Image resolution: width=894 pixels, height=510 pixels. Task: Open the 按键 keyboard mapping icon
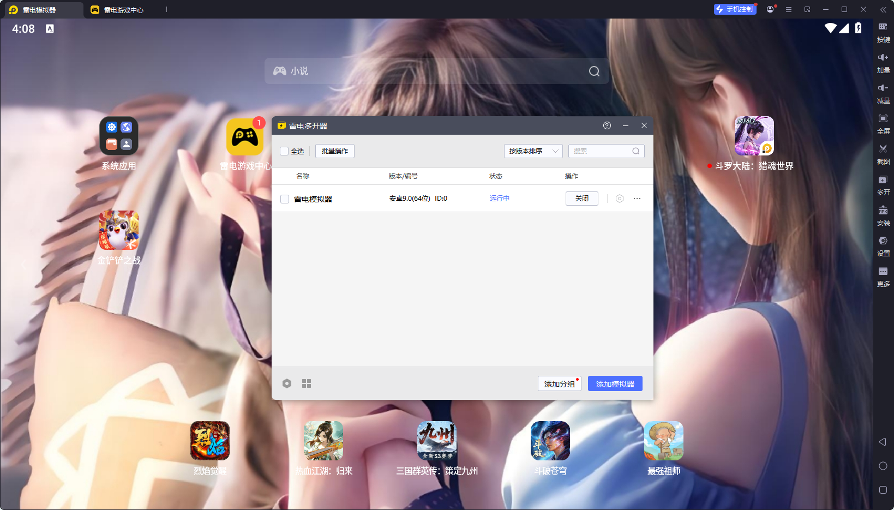(883, 27)
